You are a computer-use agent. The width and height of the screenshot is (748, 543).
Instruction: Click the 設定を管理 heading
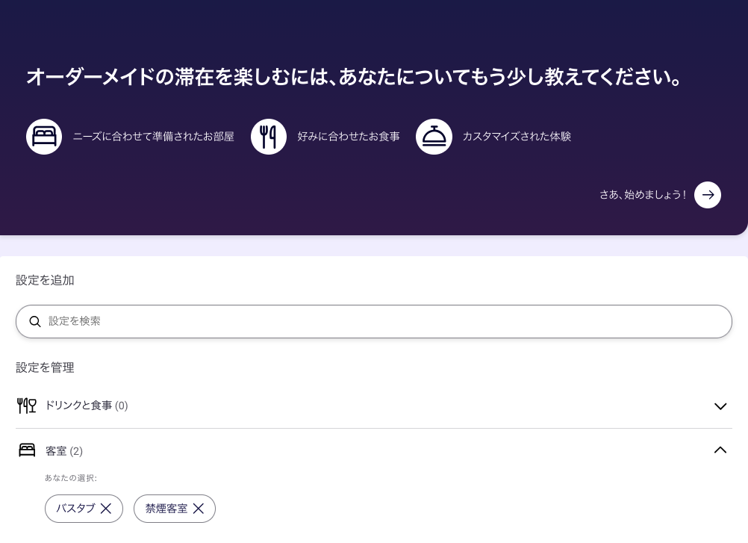click(x=45, y=367)
